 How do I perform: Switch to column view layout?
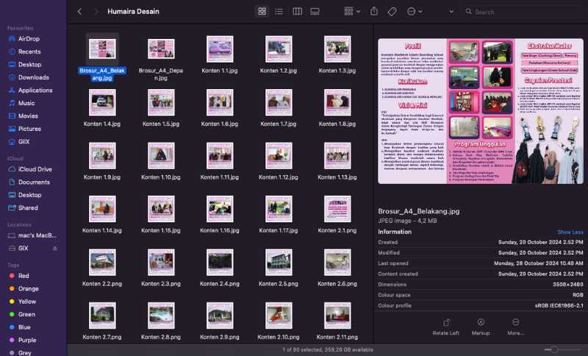297,12
